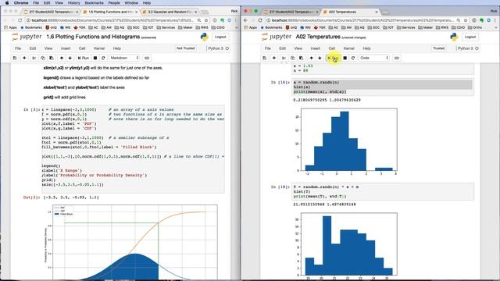Open Insert menu in left Plotting notebook
This screenshot has width=500, height=281.
click(66, 48)
